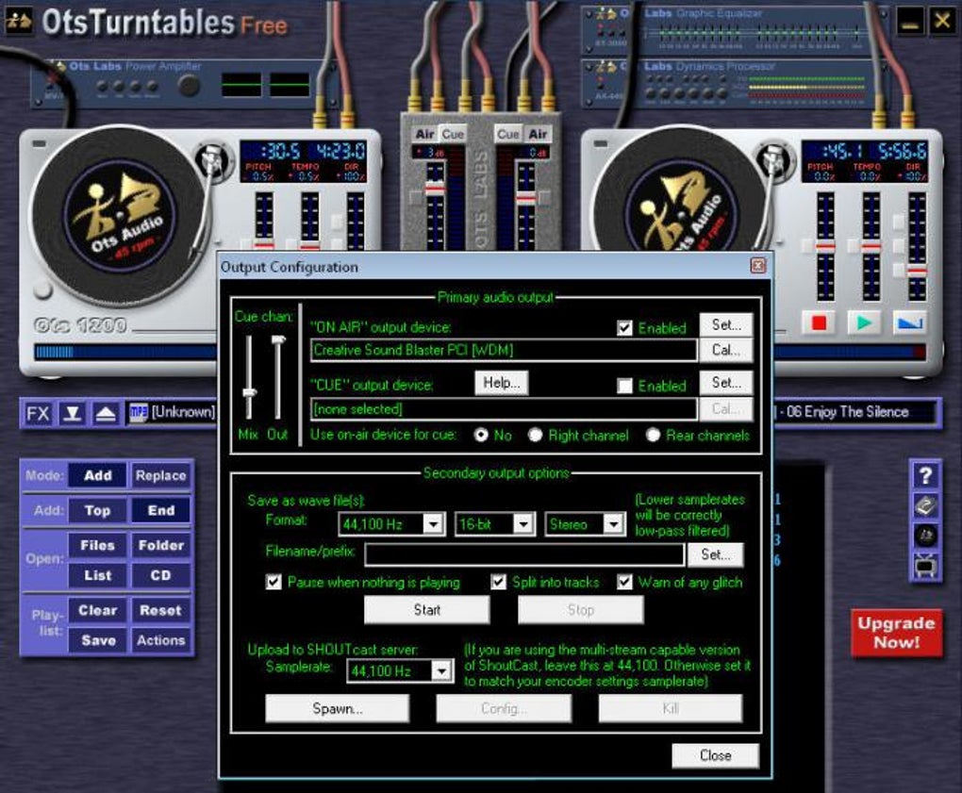The image size is (962, 793).
Task: Click Set for CUE output device
Action: tap(726, 383)
